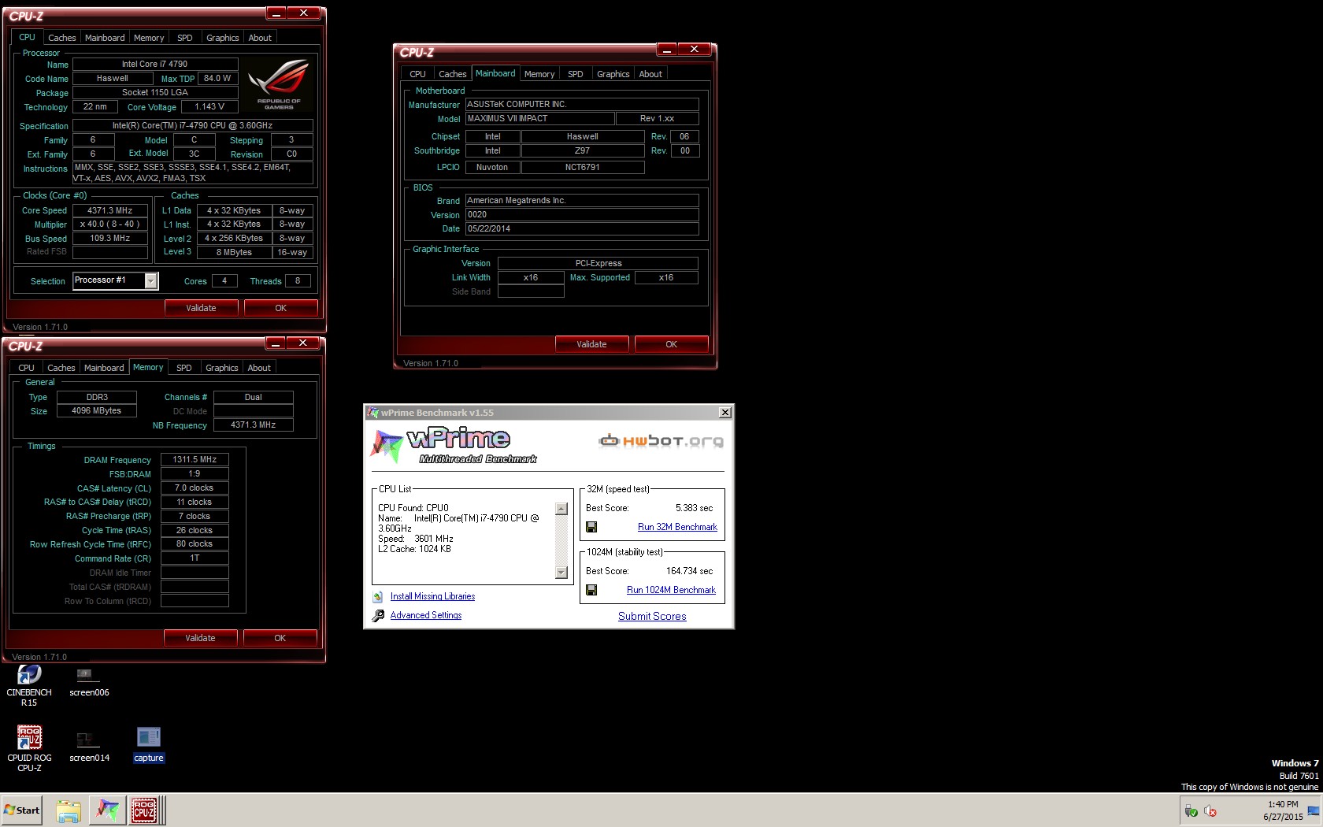Click the Run 1024M Benchmark link
This screenshot has width=1323, height=827.
pos(671,590)
